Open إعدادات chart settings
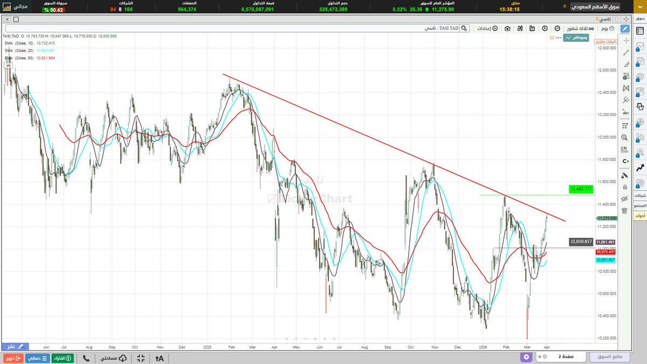647x364 pixels. click(x=487, y=28)
